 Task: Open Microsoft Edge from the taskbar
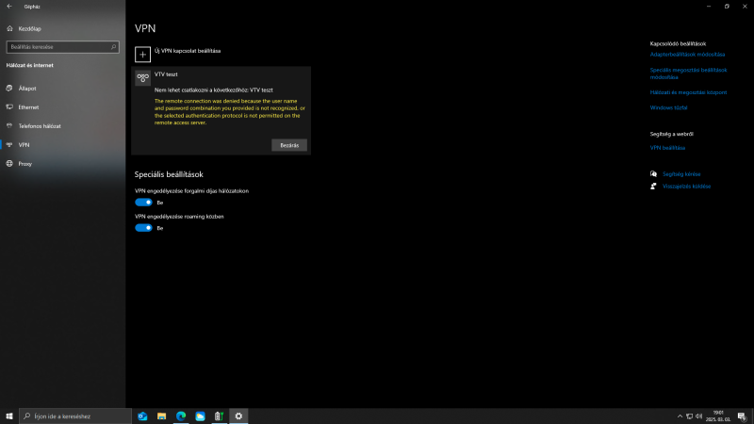[181, 416]
